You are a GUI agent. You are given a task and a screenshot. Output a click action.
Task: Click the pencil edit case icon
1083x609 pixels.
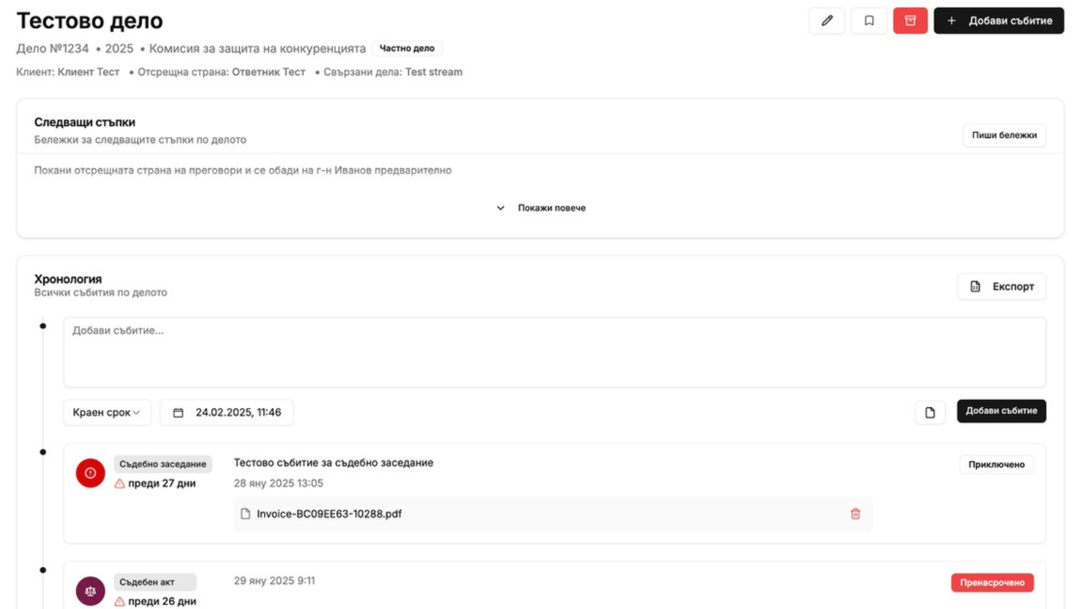(826, 21)
